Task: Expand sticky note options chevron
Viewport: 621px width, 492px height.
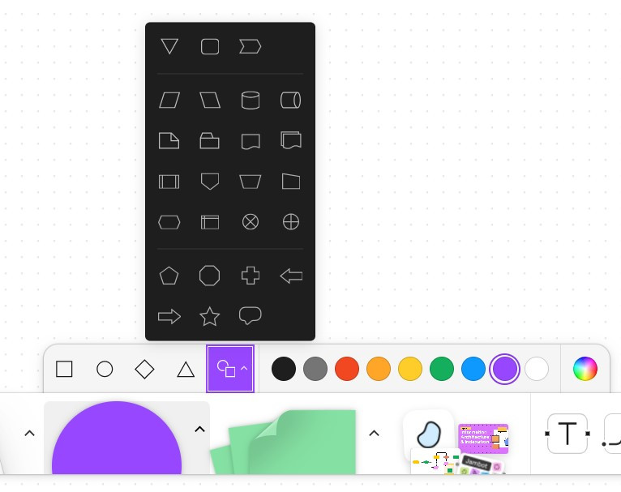Action: tap(374, 433)
